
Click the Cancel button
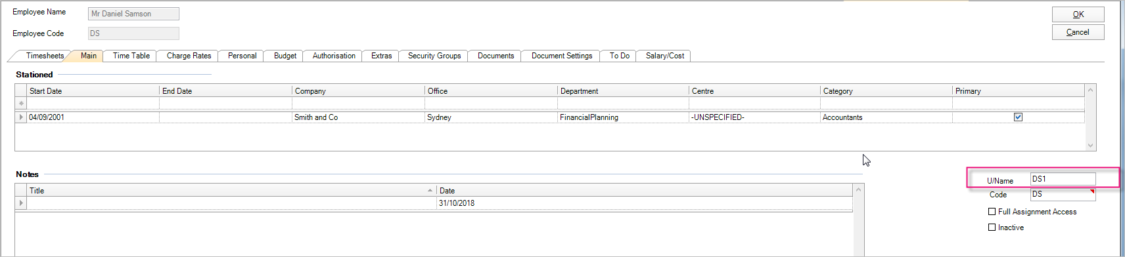(x=1078, y=32)
